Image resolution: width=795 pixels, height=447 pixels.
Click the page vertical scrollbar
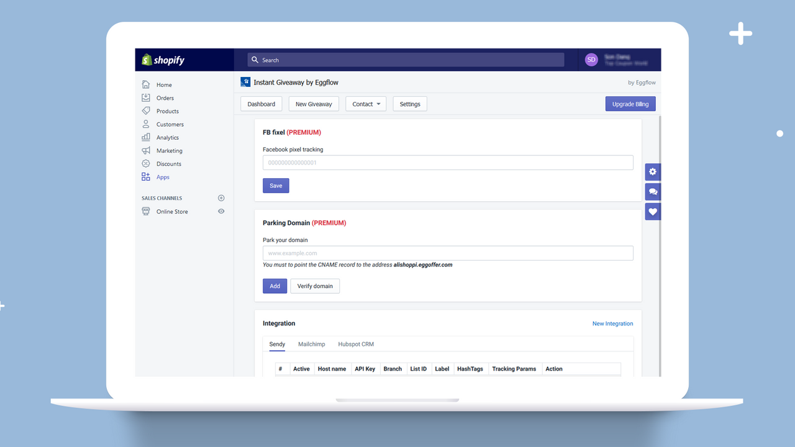pyautogui.click(x=659, y=245)
